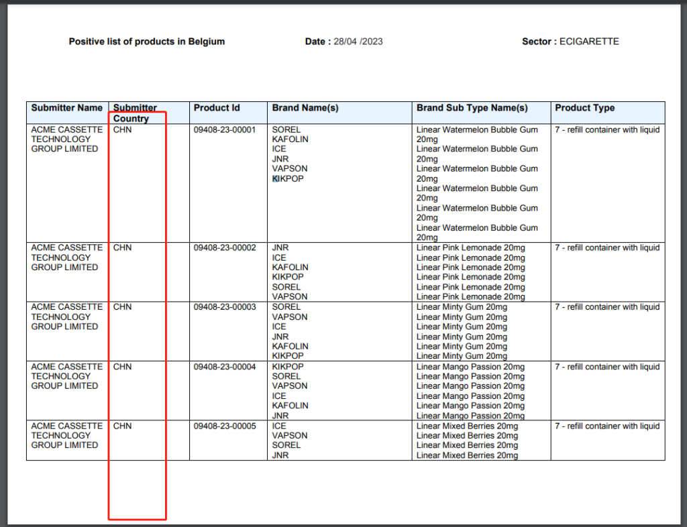Click JNR brand in the 09408-23-00002 row
Screen dimensions: 687x527
pos(280,247)
